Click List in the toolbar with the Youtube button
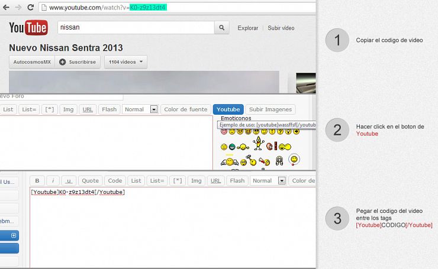 [8, 109]
